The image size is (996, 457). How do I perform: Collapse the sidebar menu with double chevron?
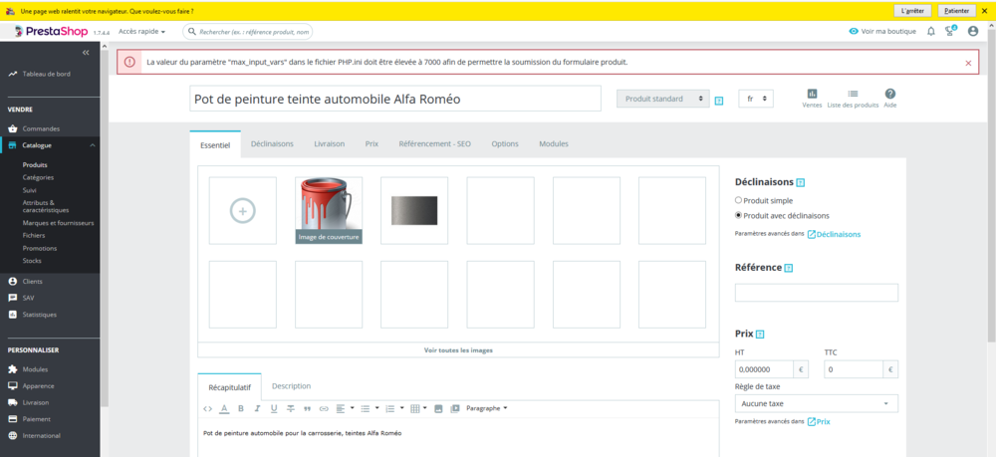86,53
